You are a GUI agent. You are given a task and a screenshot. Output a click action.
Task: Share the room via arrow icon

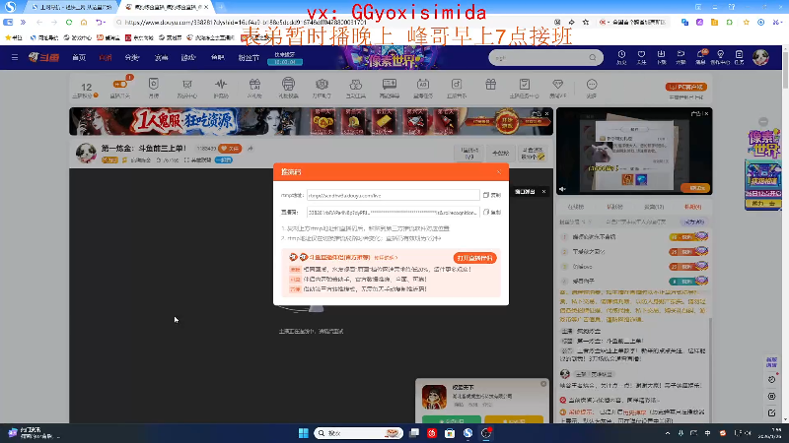[251, 149]
